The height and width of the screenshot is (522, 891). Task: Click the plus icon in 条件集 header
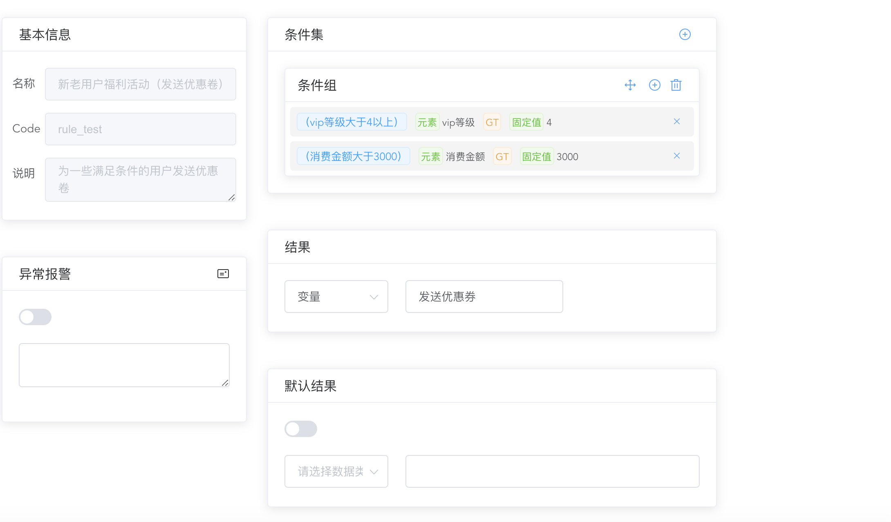(x=685, y=34)
